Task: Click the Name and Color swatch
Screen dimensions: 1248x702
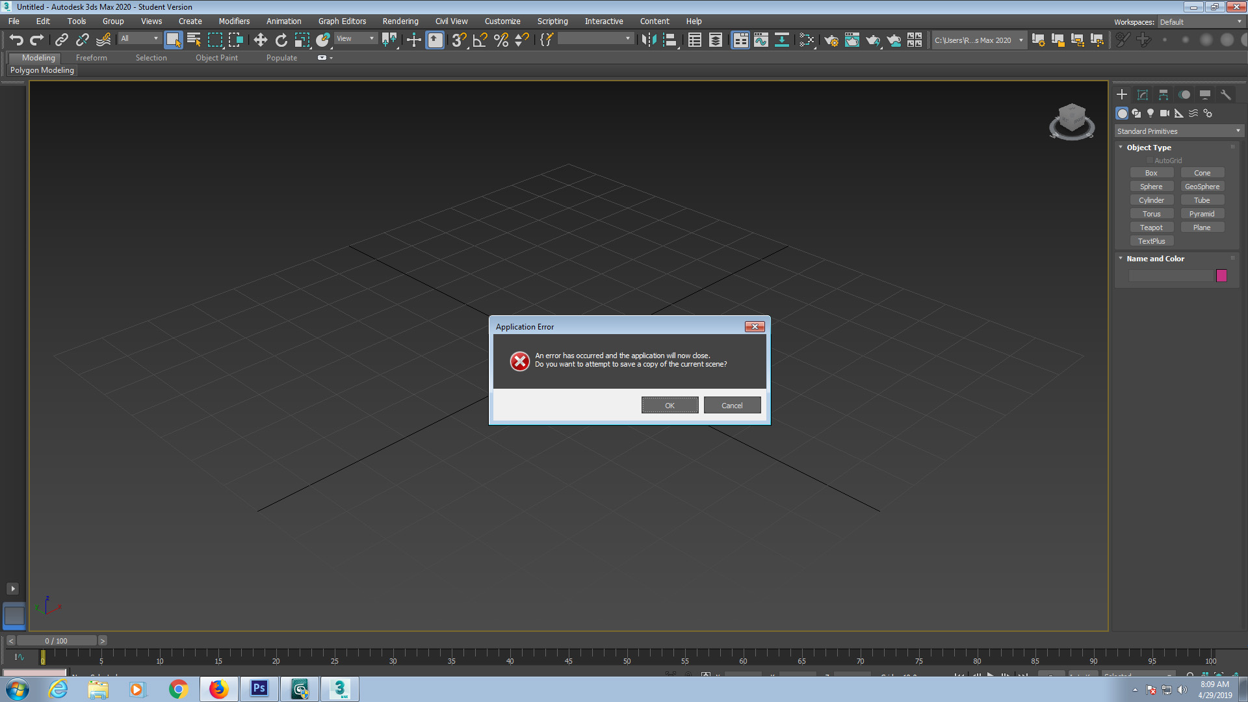Action: [x=1221, y=275]
